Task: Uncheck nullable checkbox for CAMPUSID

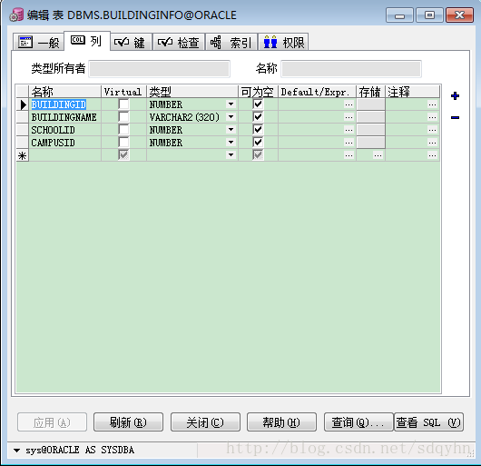Action: (258, 142)
